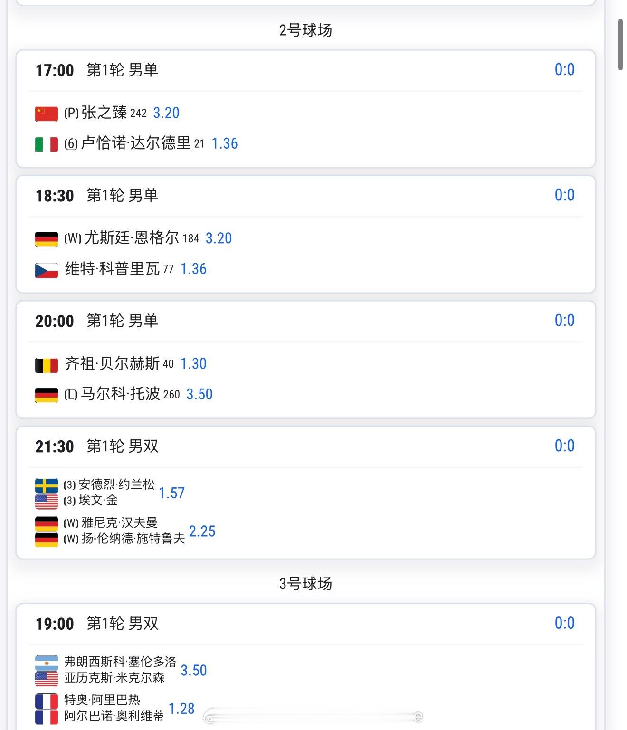Viewport: 627px width, 730px height.
Task: Click Czech flag next to 维特·科普里瓦
Action: (46, 269)
